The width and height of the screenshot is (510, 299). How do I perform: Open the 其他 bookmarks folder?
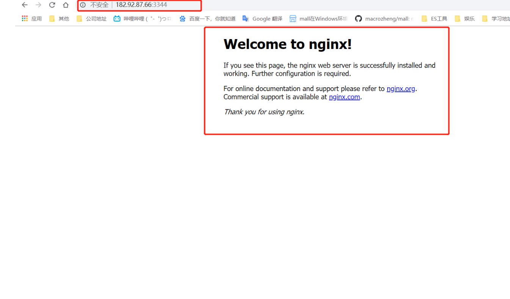(59, 19)
